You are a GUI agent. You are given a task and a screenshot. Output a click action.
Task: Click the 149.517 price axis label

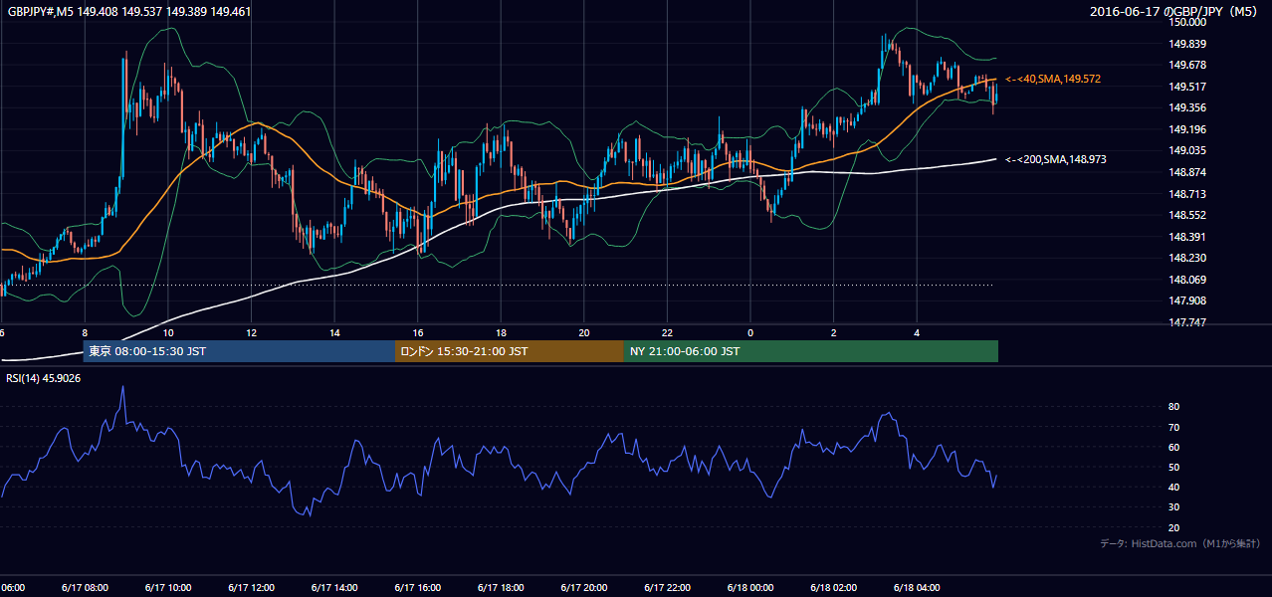1187,87
